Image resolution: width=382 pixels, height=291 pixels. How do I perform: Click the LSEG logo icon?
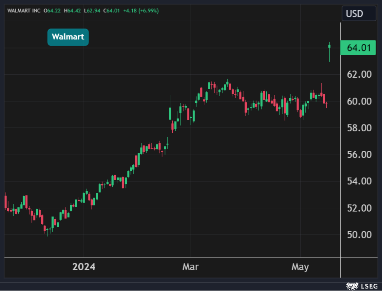[x=351, y=285]
